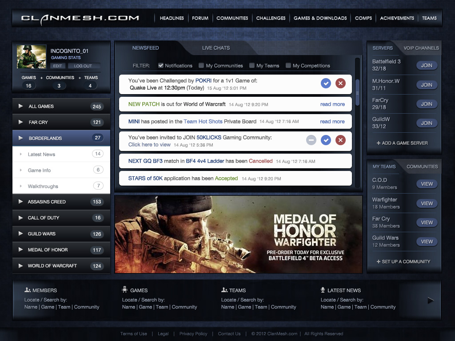
Task: Click the Members people icon in footer
Action: (x=28, y=289)
